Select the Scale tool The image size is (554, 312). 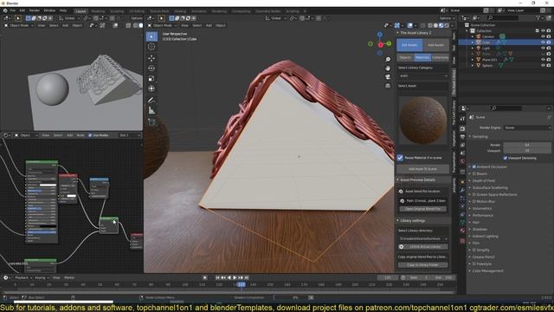(151, 79)
